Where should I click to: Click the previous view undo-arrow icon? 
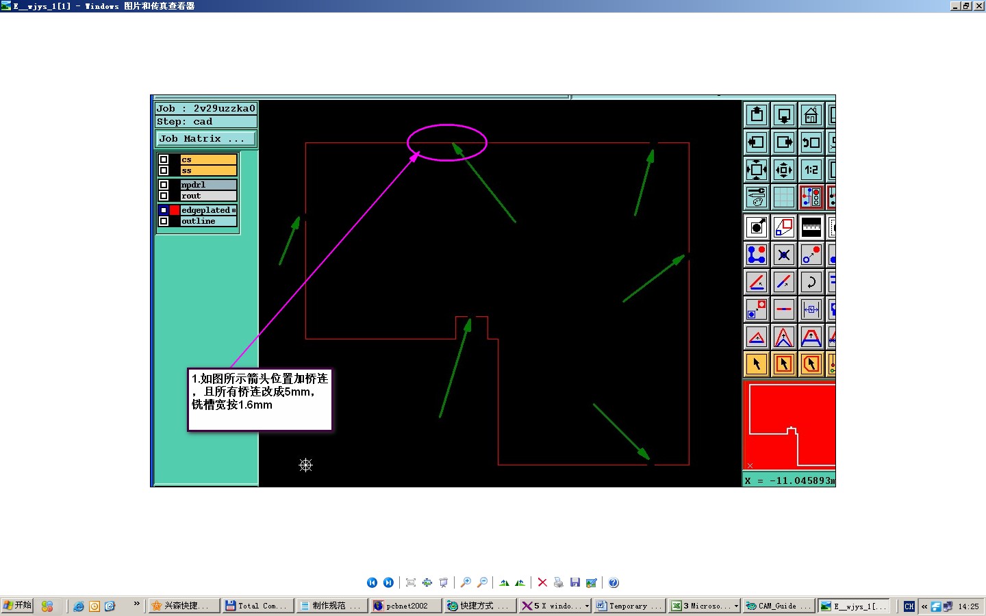pos(811,142)
